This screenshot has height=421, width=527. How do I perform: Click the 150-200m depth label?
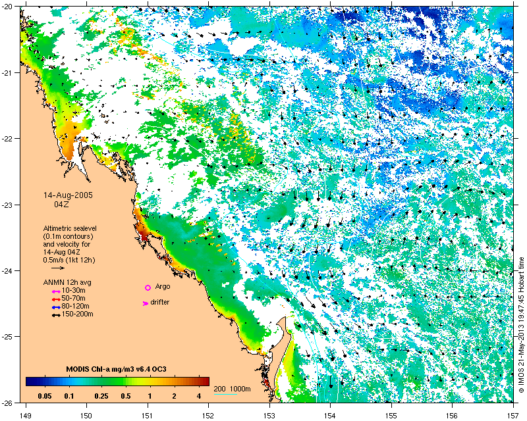coord(77,314)
